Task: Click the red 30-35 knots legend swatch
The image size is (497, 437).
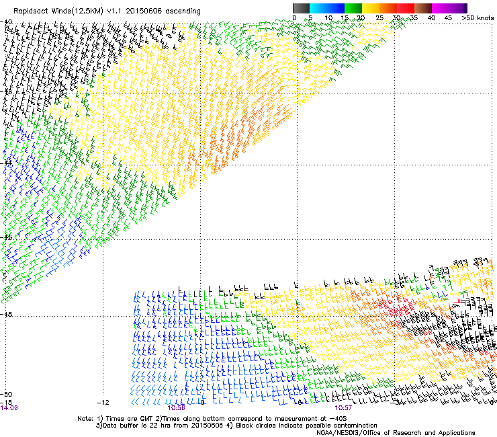Action: pos(406,8)
